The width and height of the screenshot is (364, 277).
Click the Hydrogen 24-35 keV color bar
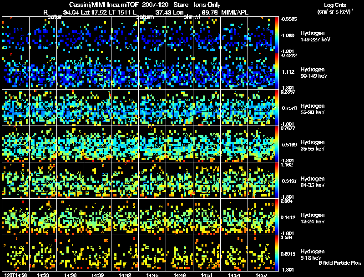pyautogui.click(x=277, y=180)
